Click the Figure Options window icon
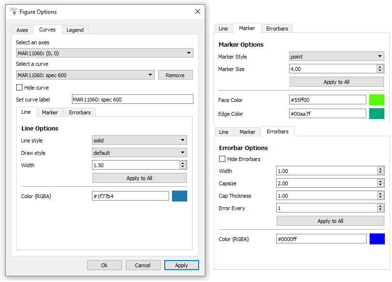The width and height of the screenshot is (392, 282). [x=13, y=11]
